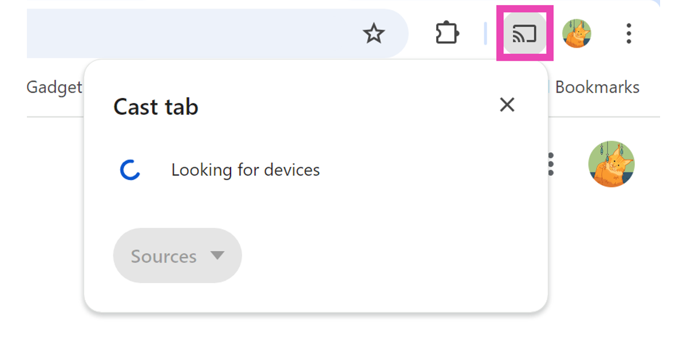Click the Cast icon in the toolbar
The width and height of the screenshot is (687, 360).
pyautogui.click(x=524, y=34)
